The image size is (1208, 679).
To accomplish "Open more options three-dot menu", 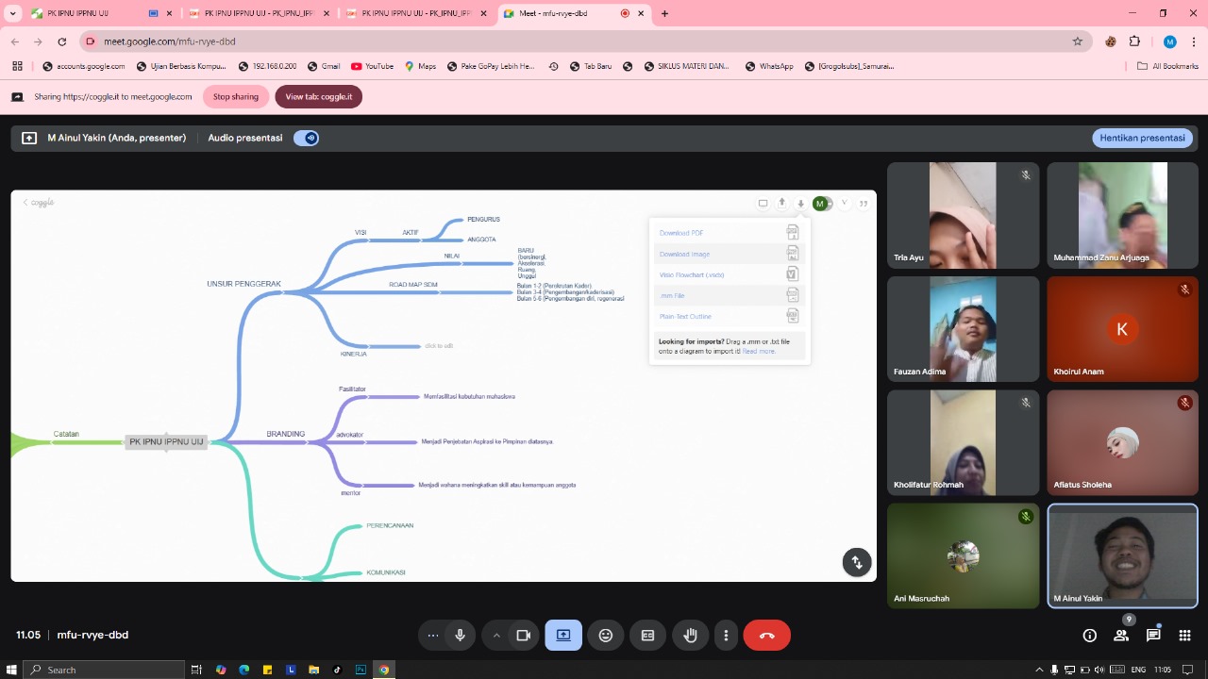I will pos(726,636).
